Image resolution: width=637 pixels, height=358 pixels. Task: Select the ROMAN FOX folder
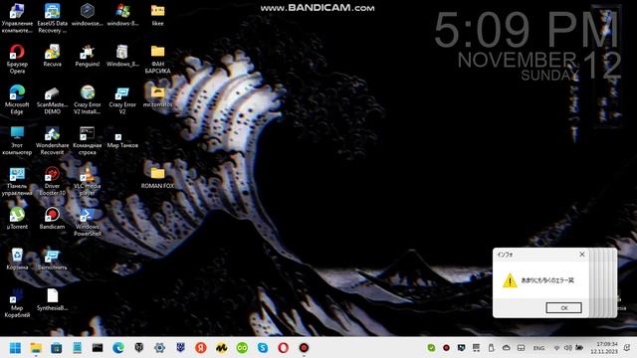pyautogui.click(x=157, y=177)
